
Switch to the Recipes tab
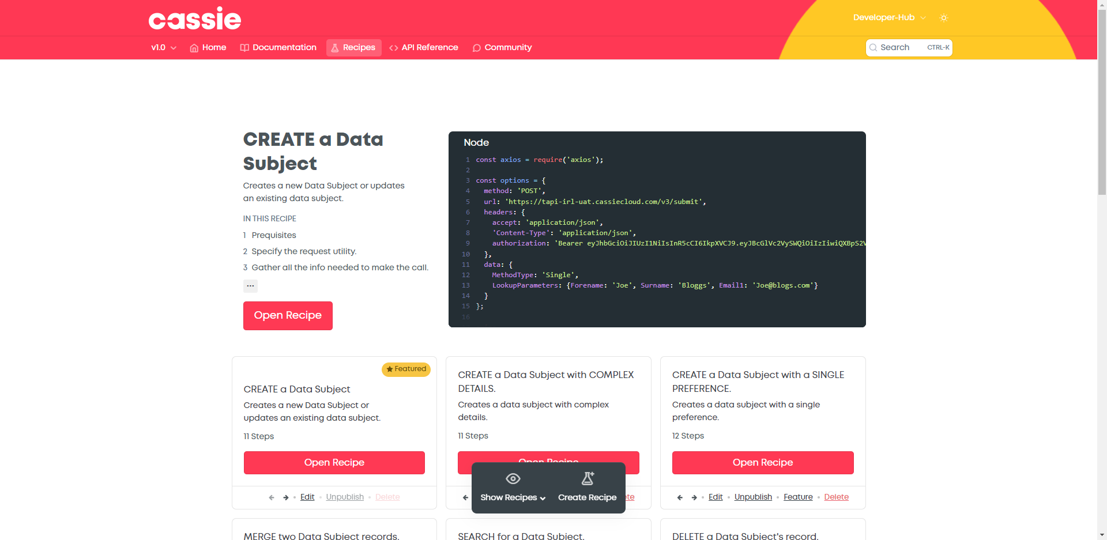(353, 48)
